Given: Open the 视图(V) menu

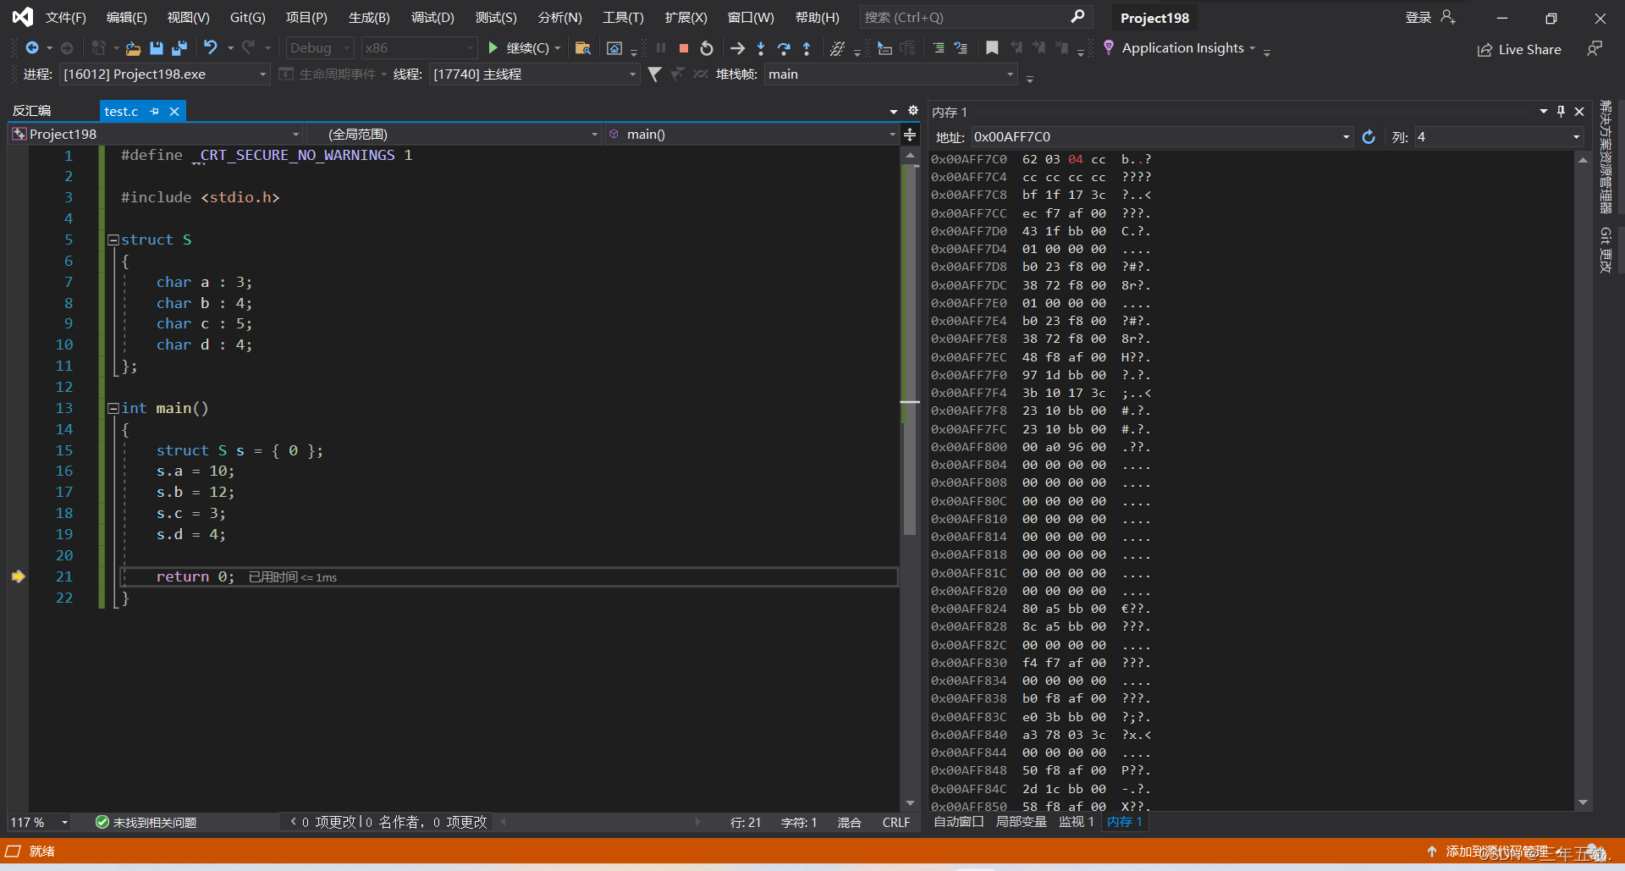Looking at the screenshot, I should (188, 18).
